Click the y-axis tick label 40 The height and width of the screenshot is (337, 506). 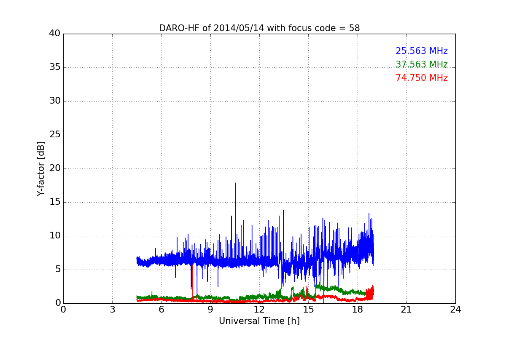(55, 34)
